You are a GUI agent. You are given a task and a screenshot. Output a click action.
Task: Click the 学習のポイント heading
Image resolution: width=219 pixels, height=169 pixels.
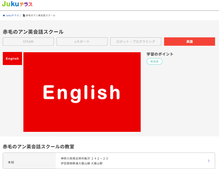(x=160, y=54)
